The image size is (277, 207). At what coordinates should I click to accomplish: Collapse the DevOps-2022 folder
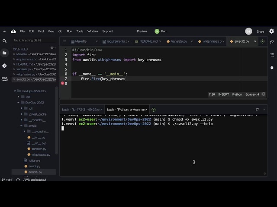click(x=18, y=103)
